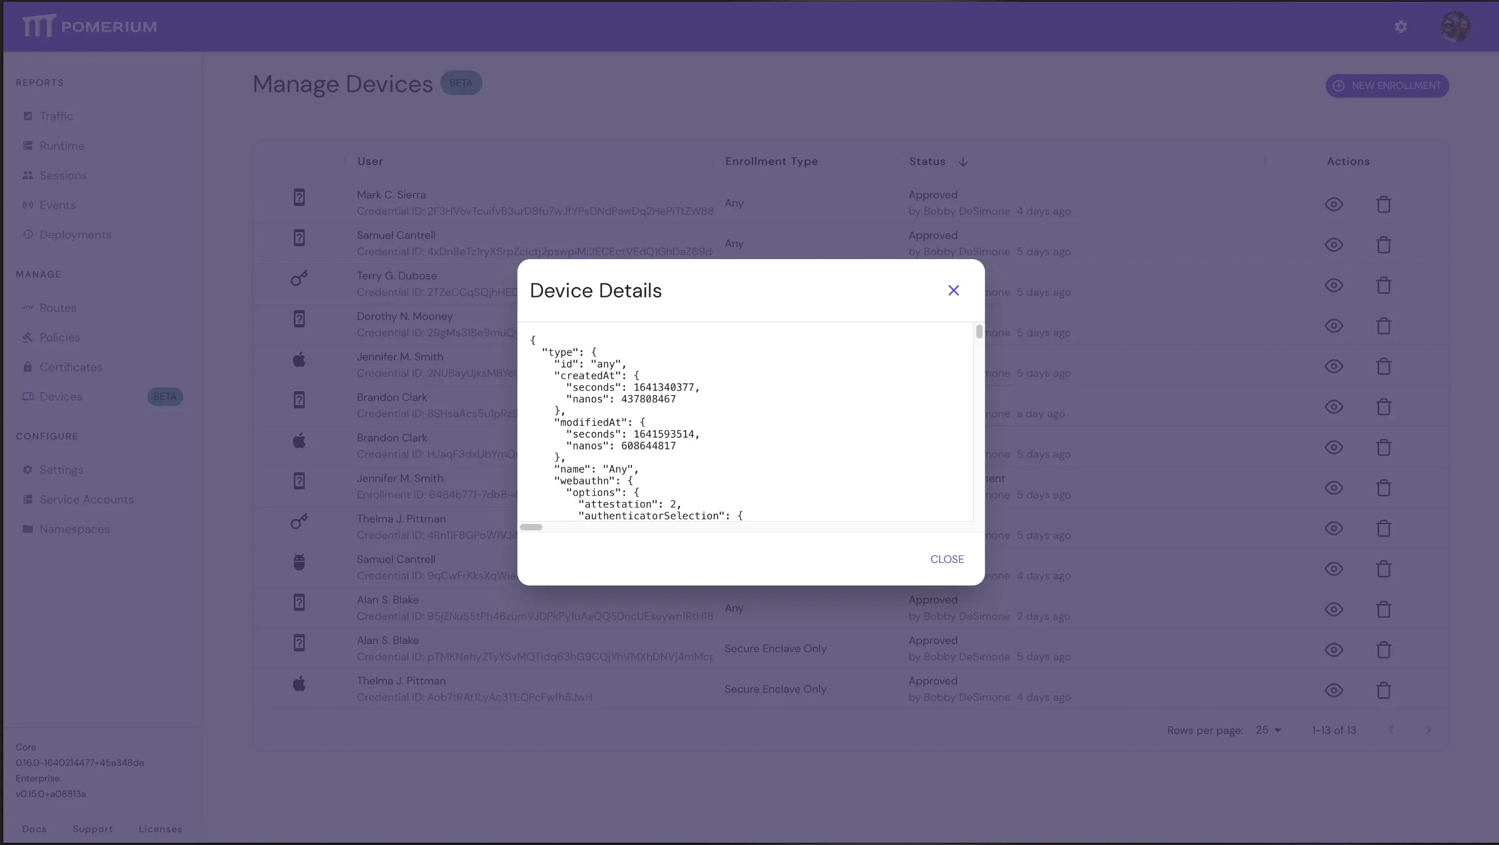
Task: Click Mark C. Sierra's unknown device icon
Action: pyautogui.click(x=299, y=198)
